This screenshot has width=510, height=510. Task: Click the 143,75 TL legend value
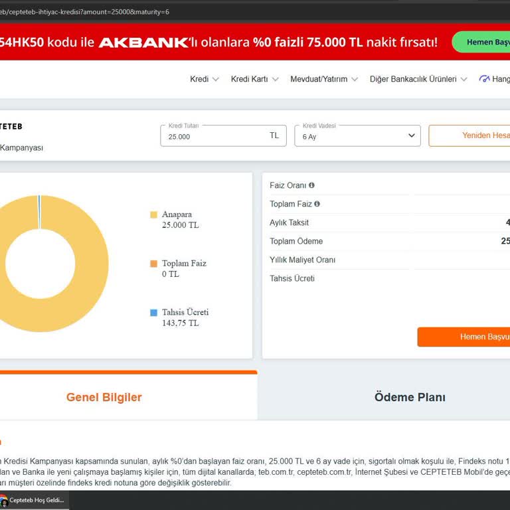pos(180,323)
